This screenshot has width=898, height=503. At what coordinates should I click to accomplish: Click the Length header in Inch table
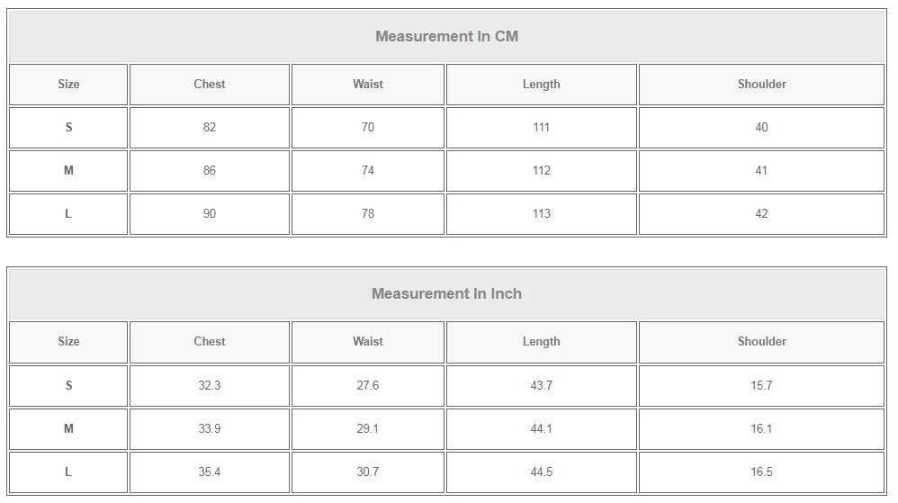point(541,342)
